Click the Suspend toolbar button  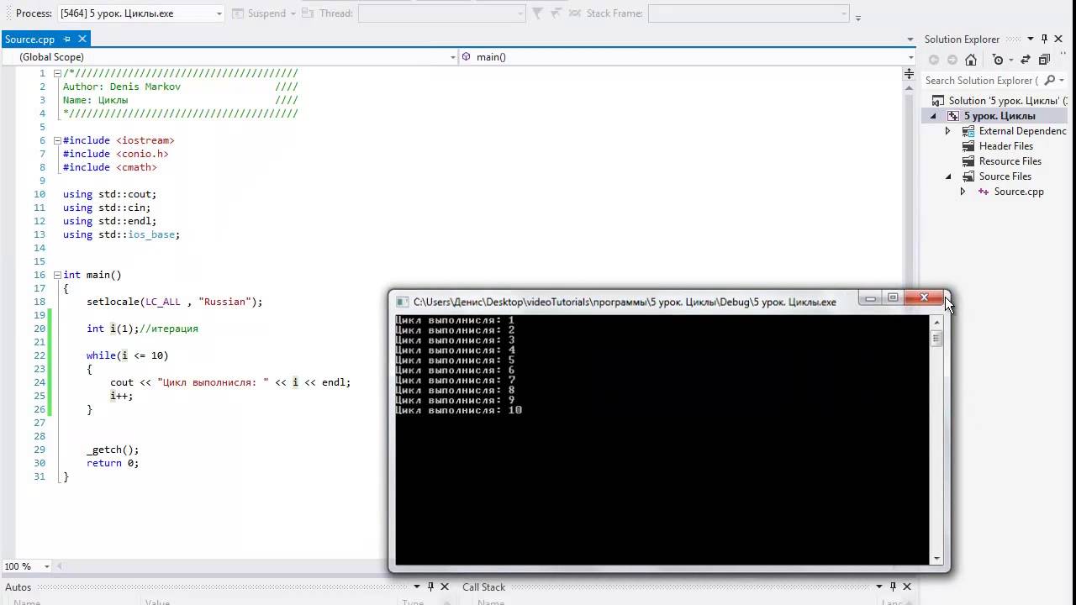click(x=260, y=13)
